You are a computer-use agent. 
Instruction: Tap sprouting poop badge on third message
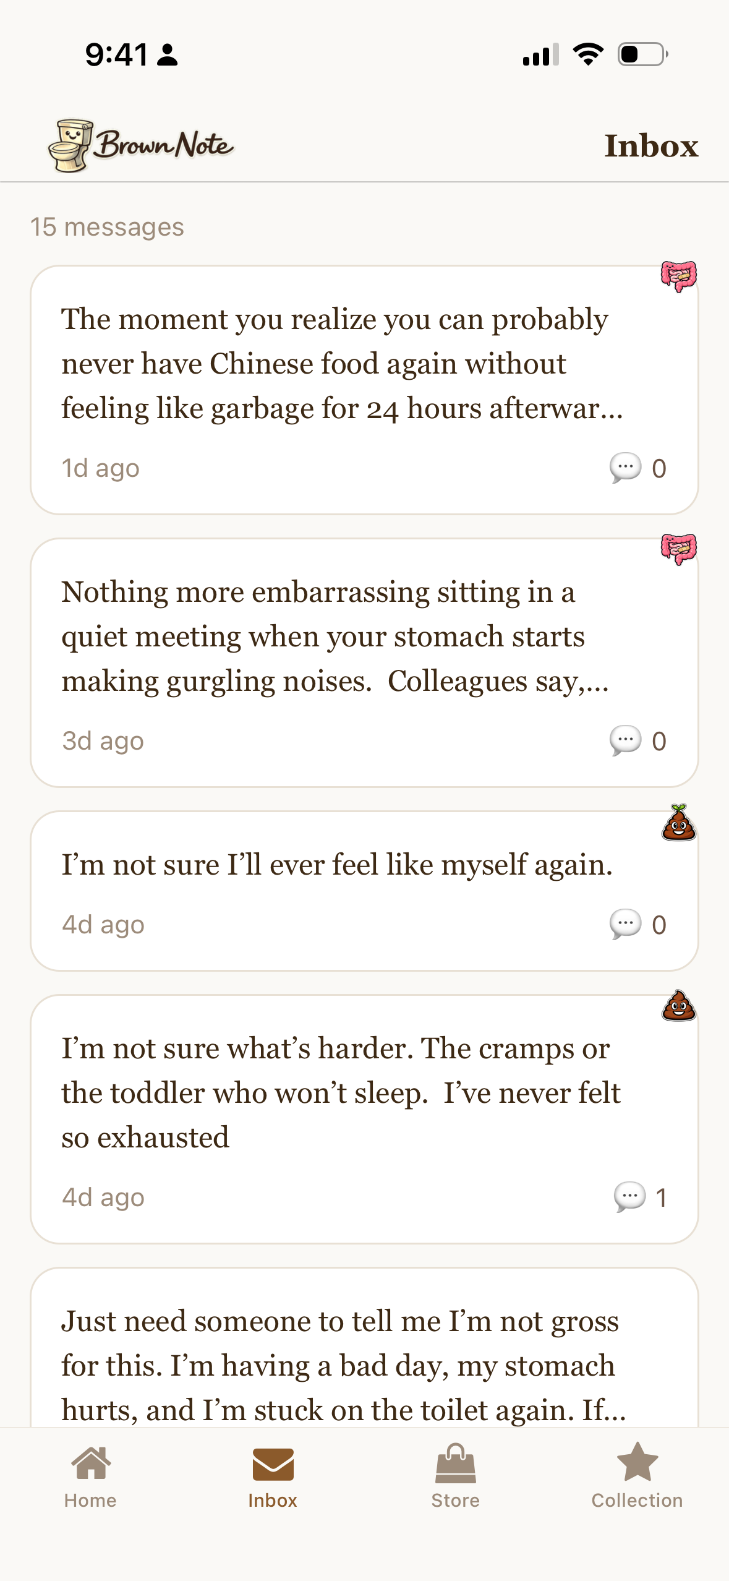(678, 823)
